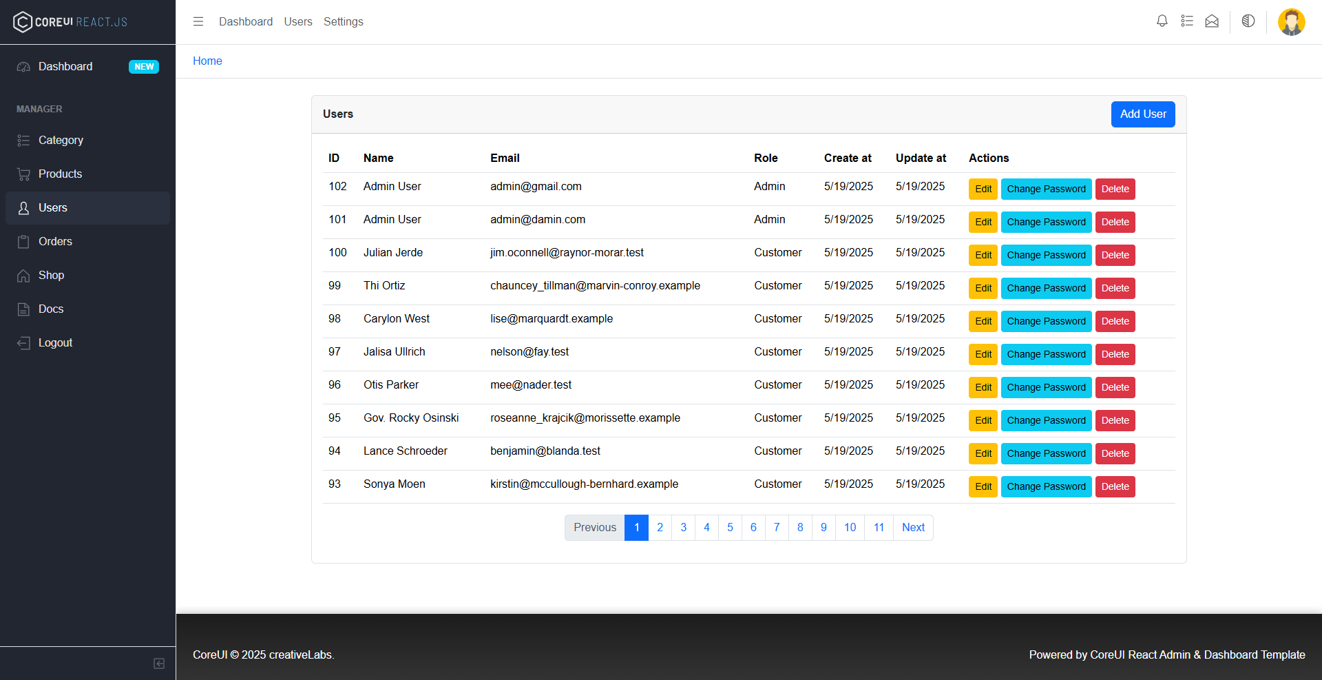Select Shop in the sidebar menu
This screenshot has height=680, width=1322.
tap(87, 276)
